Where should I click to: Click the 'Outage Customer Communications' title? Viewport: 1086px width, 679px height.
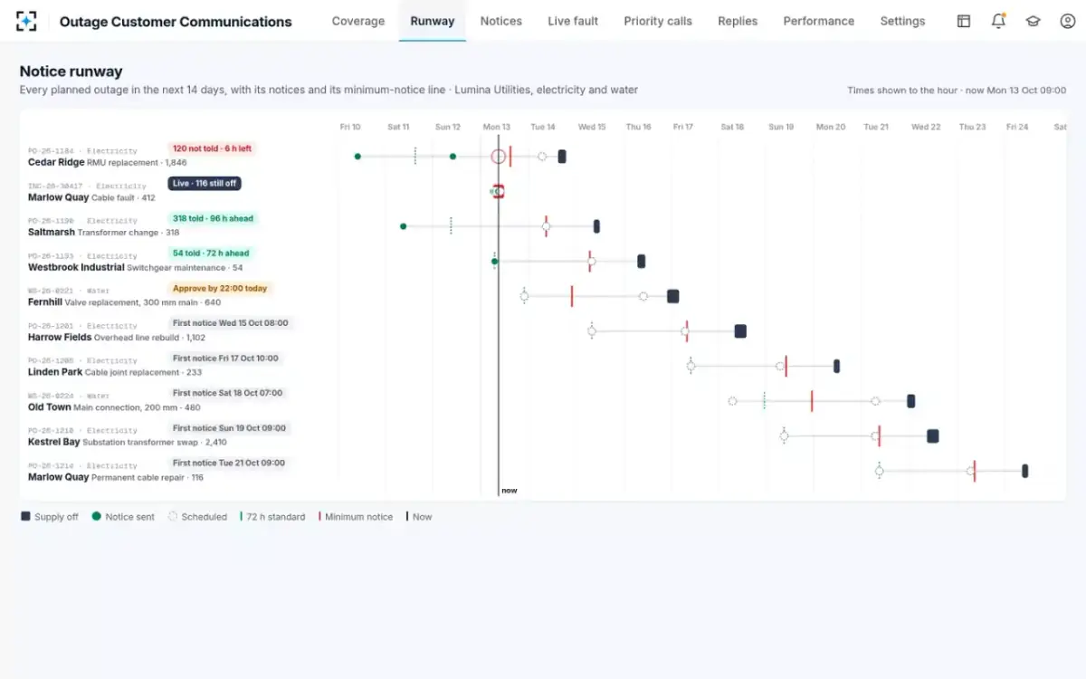pyautogui.click(x=176, y=22)
